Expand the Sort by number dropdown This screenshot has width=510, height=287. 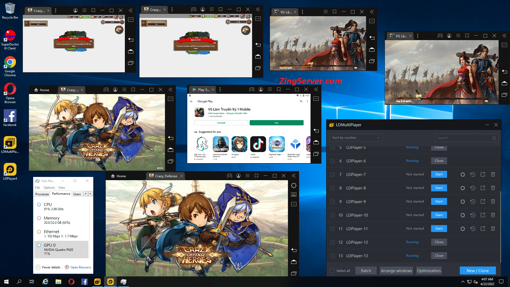(x=356, y=138)
